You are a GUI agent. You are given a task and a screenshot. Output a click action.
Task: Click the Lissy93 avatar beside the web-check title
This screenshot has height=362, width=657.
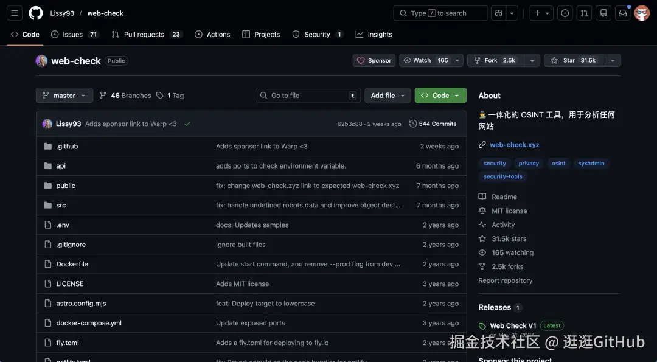41,61
